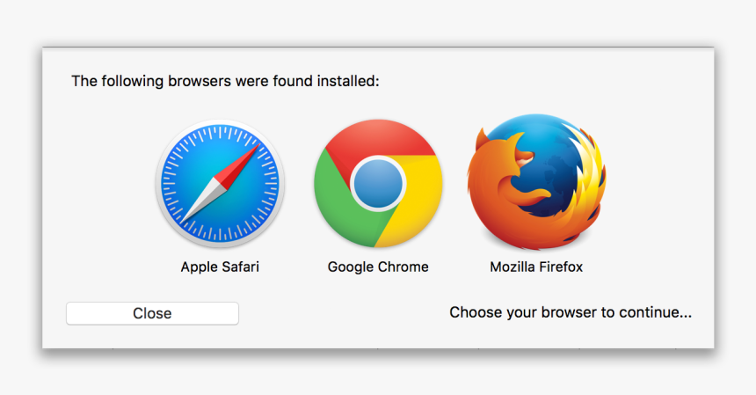Image resolution: width=756 pixels, height=395 pixels.
Task: Choose the Apple Safari compass icon
Action: pos(220,184)
